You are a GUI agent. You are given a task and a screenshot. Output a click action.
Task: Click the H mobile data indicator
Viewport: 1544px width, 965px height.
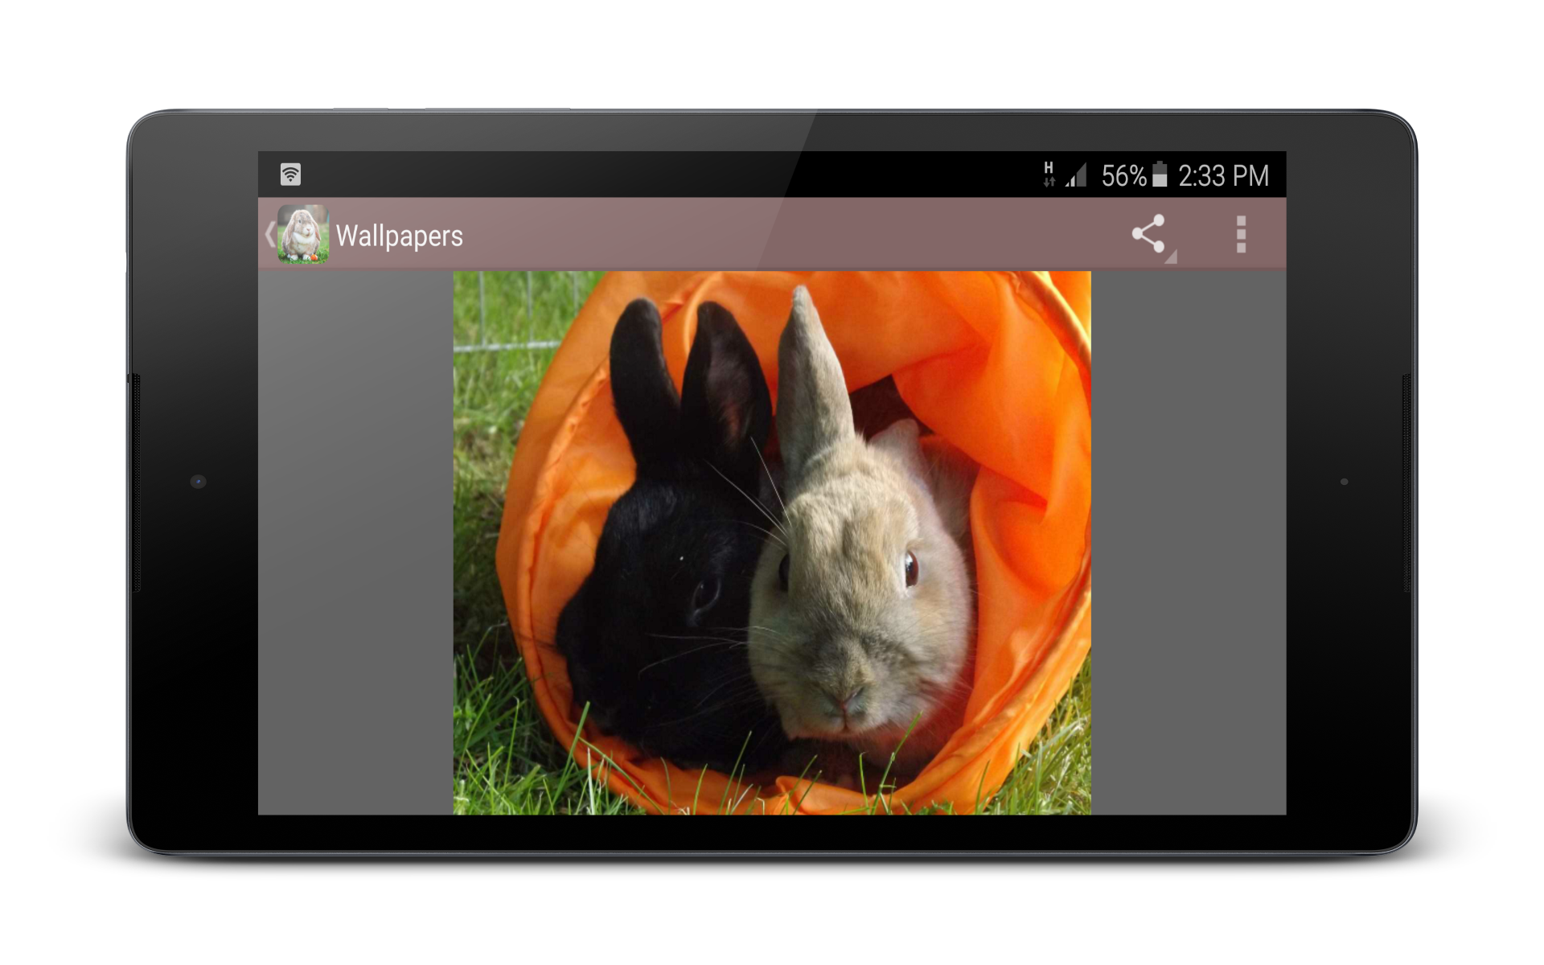[x=1049, y=174]
